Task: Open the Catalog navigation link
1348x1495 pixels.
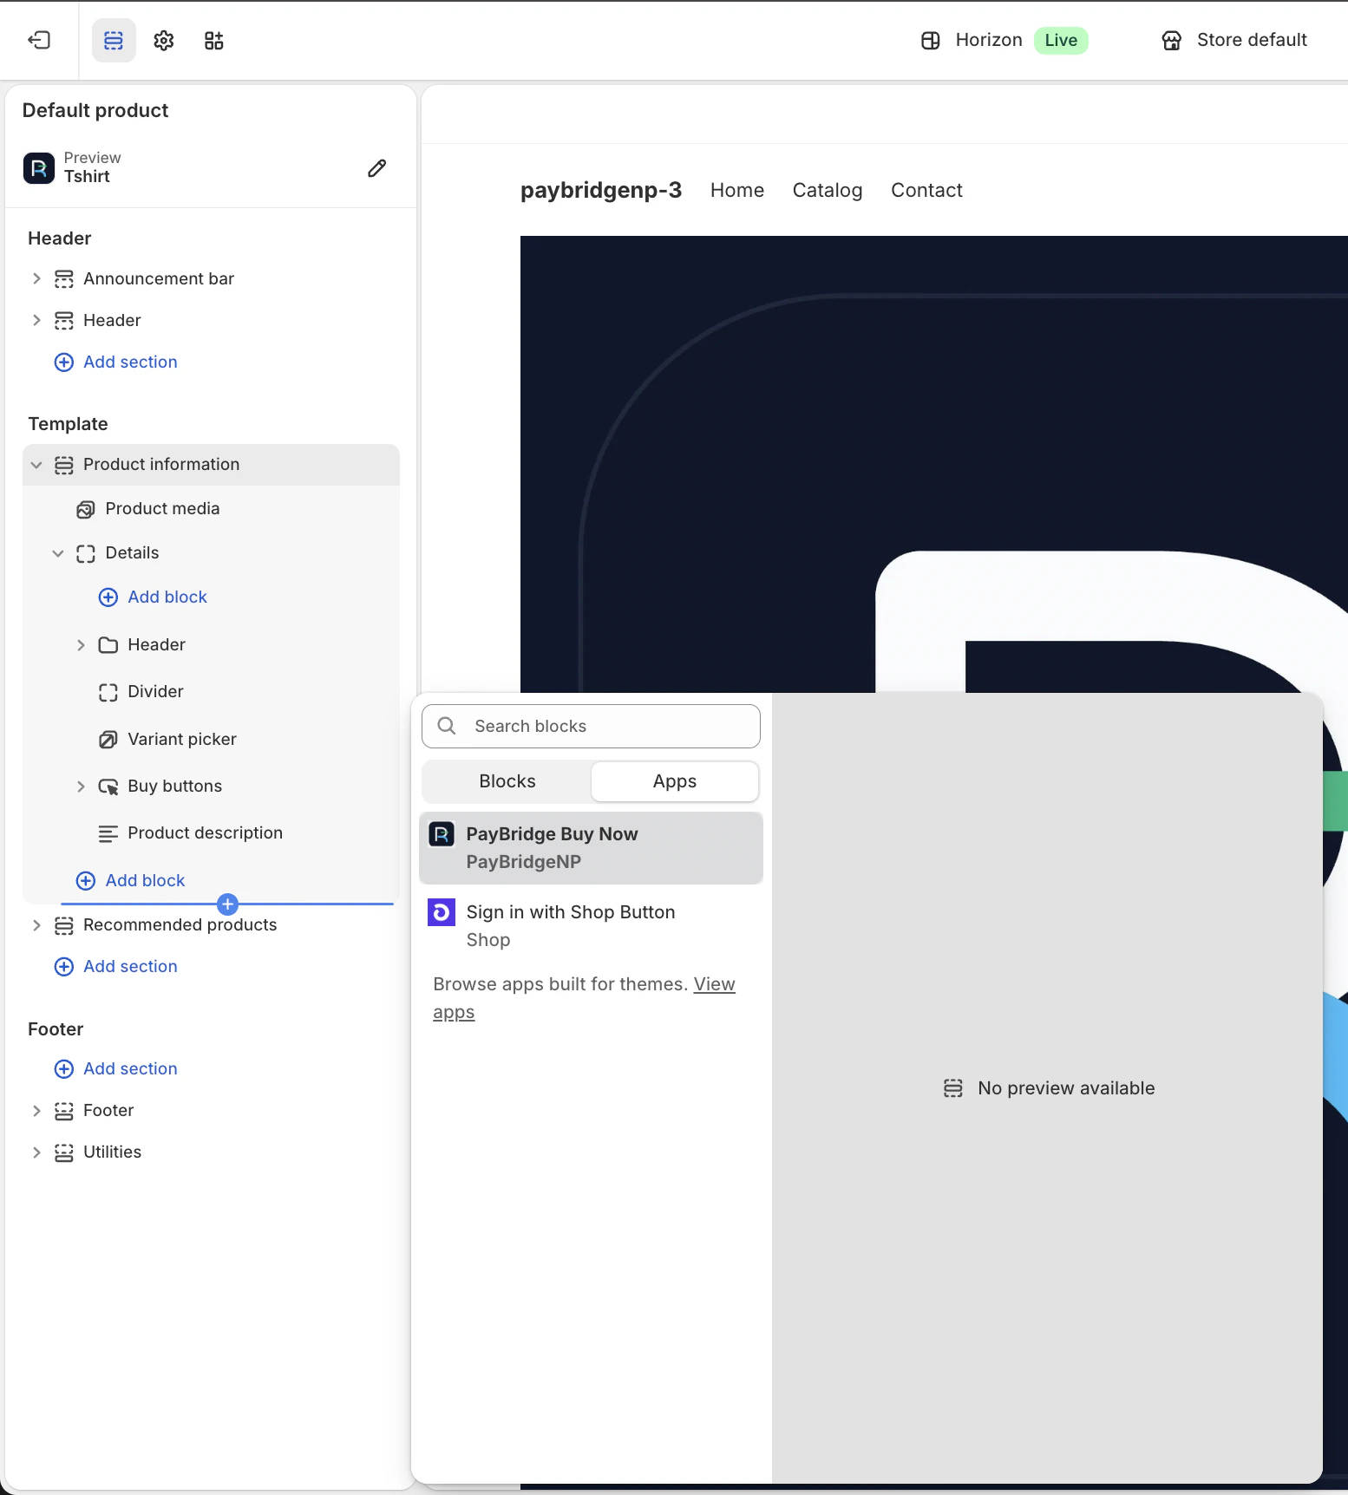Action: click(x=828, y=191)
